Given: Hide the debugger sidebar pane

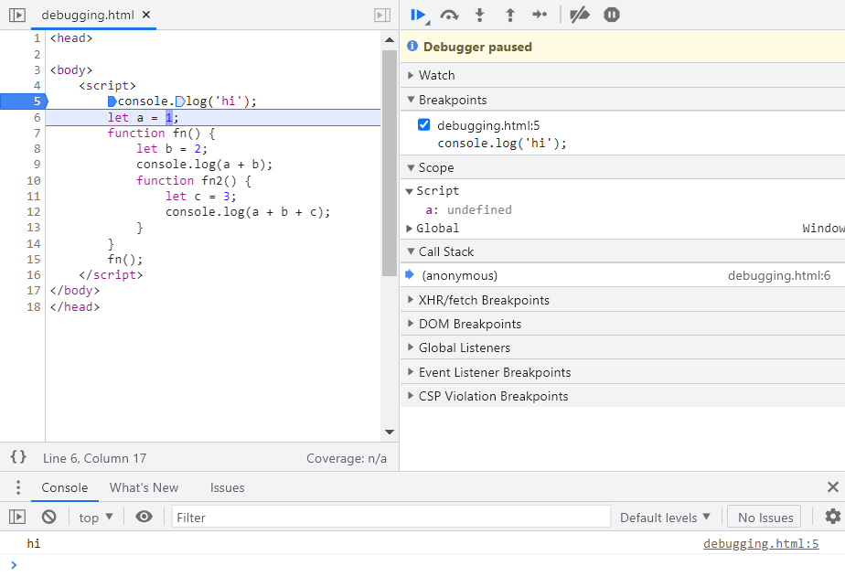Looking at the screenshot, I should point(382,15).
